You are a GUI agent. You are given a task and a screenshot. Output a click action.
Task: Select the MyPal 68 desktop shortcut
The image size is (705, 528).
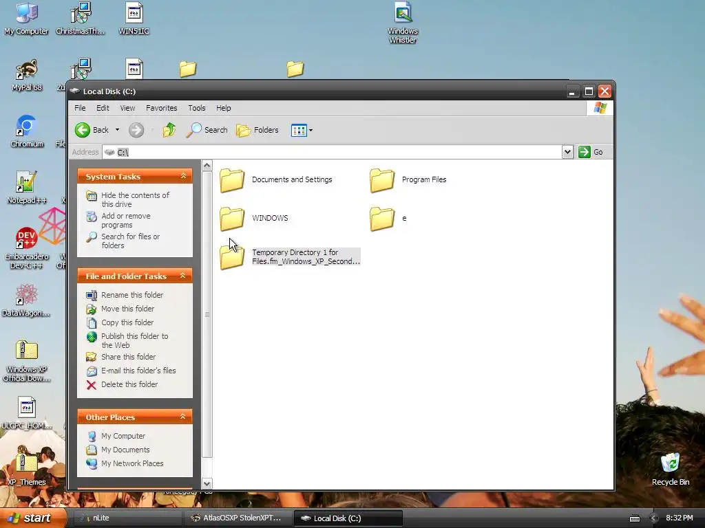[27, 76]
